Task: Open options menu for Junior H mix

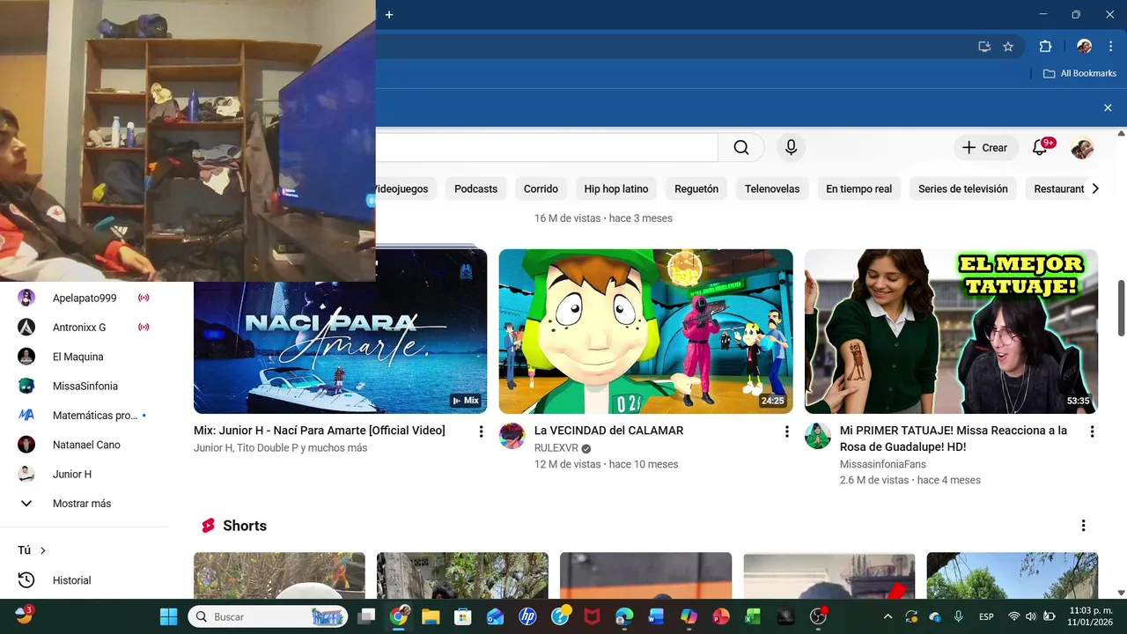Action: tap(481, 431)
